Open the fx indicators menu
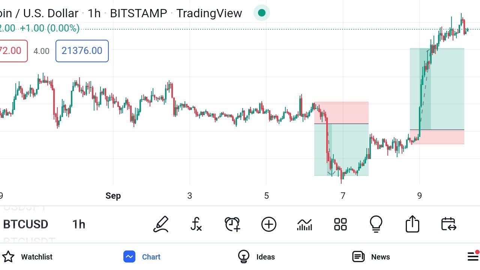Screen dimensions: 480x270 pos(196,224)
